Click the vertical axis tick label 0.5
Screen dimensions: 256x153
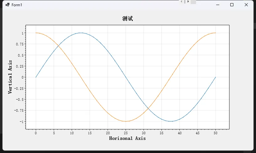point(21,55)
